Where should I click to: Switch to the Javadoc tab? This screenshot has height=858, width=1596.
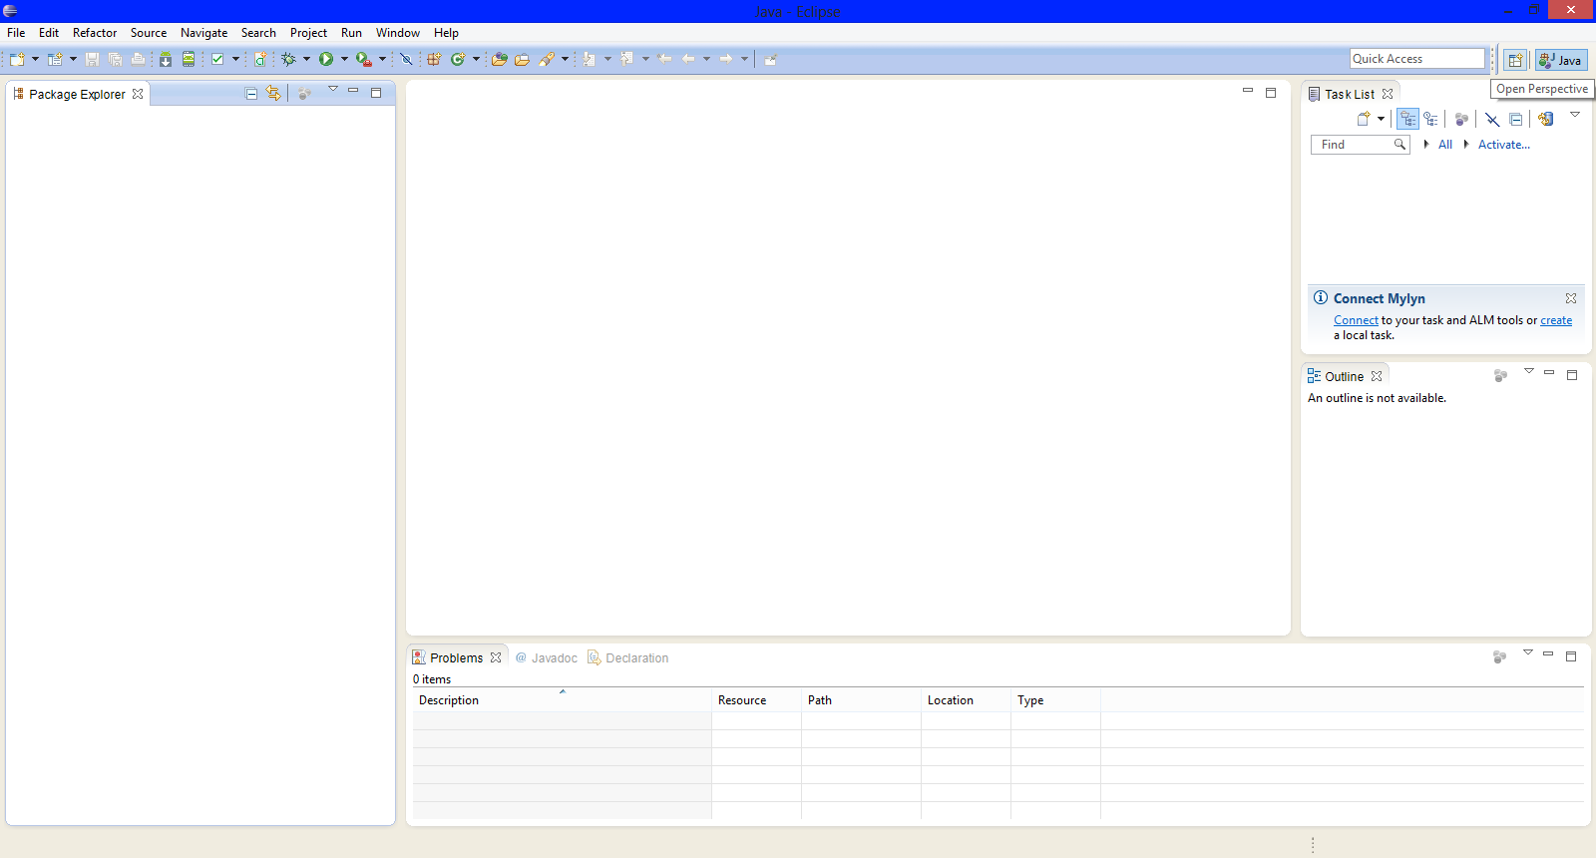click(547, 658)
